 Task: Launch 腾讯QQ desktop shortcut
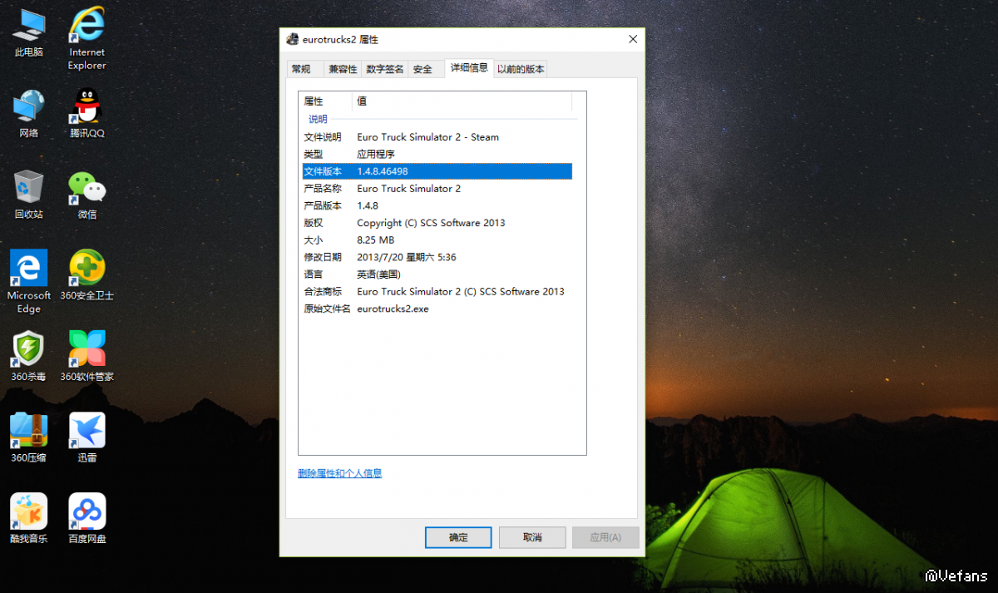pos(86,114)
